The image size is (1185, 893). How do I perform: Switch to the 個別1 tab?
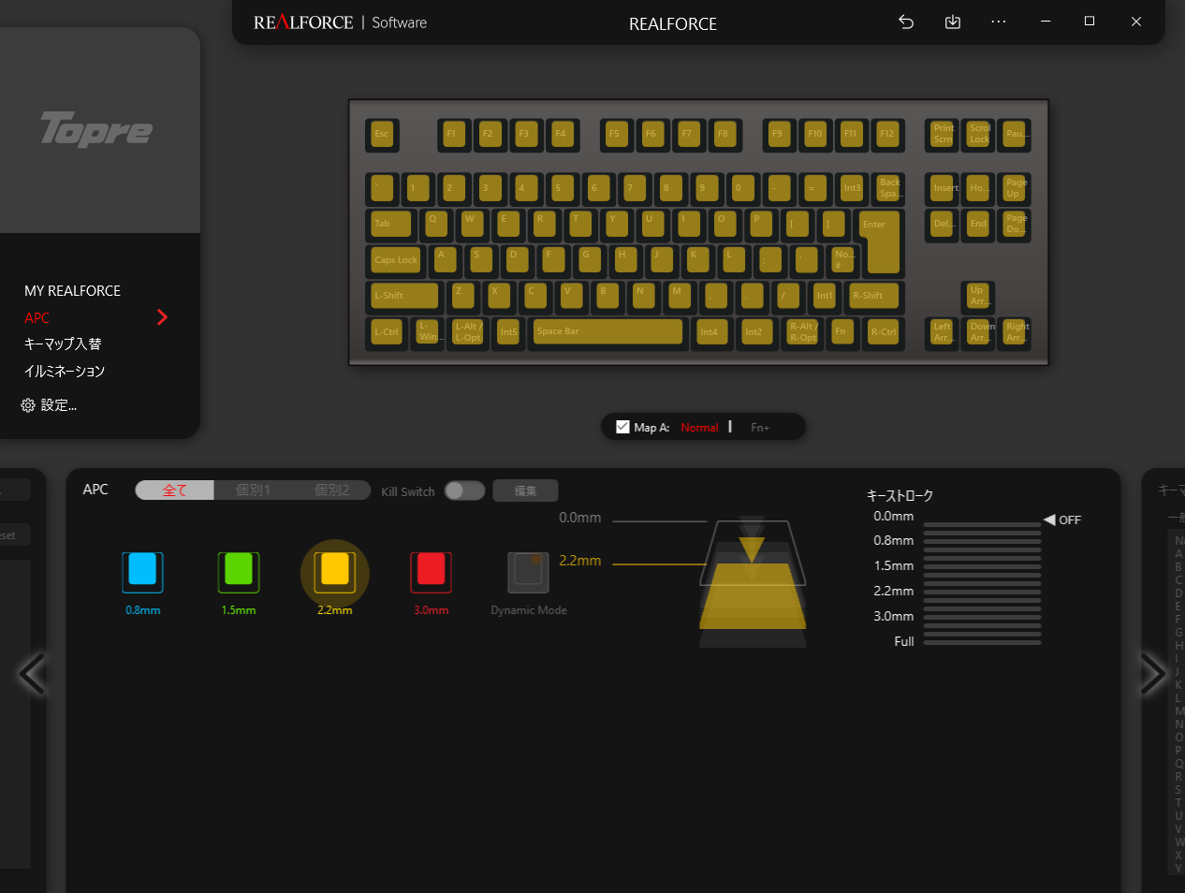(253, 490)
